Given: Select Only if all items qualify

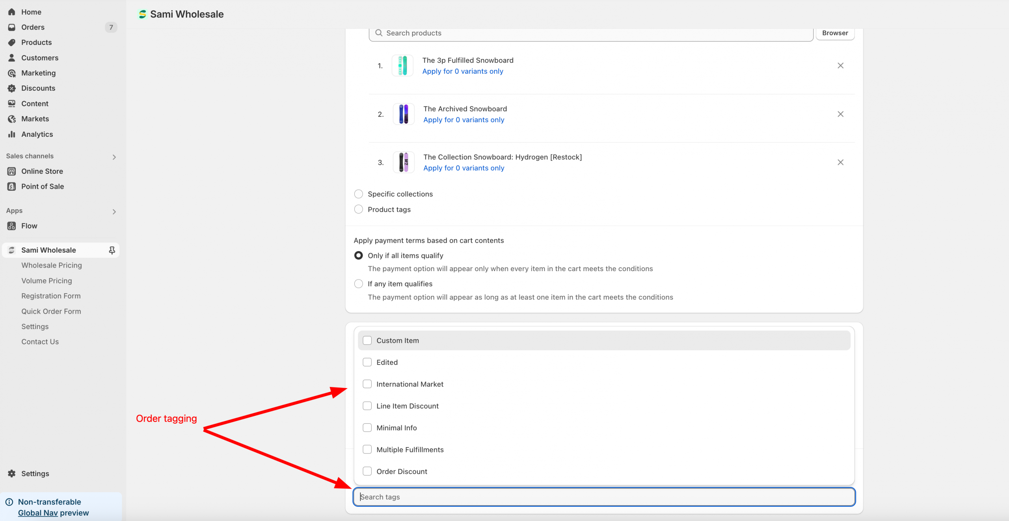Looking at the screenshot, I should point(358,255).
